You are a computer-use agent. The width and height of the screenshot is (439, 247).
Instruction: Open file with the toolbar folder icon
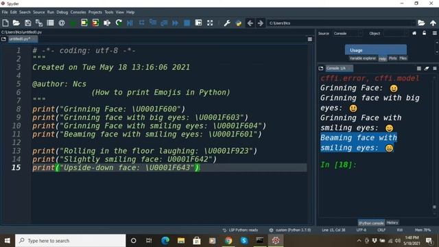point(16,23)
